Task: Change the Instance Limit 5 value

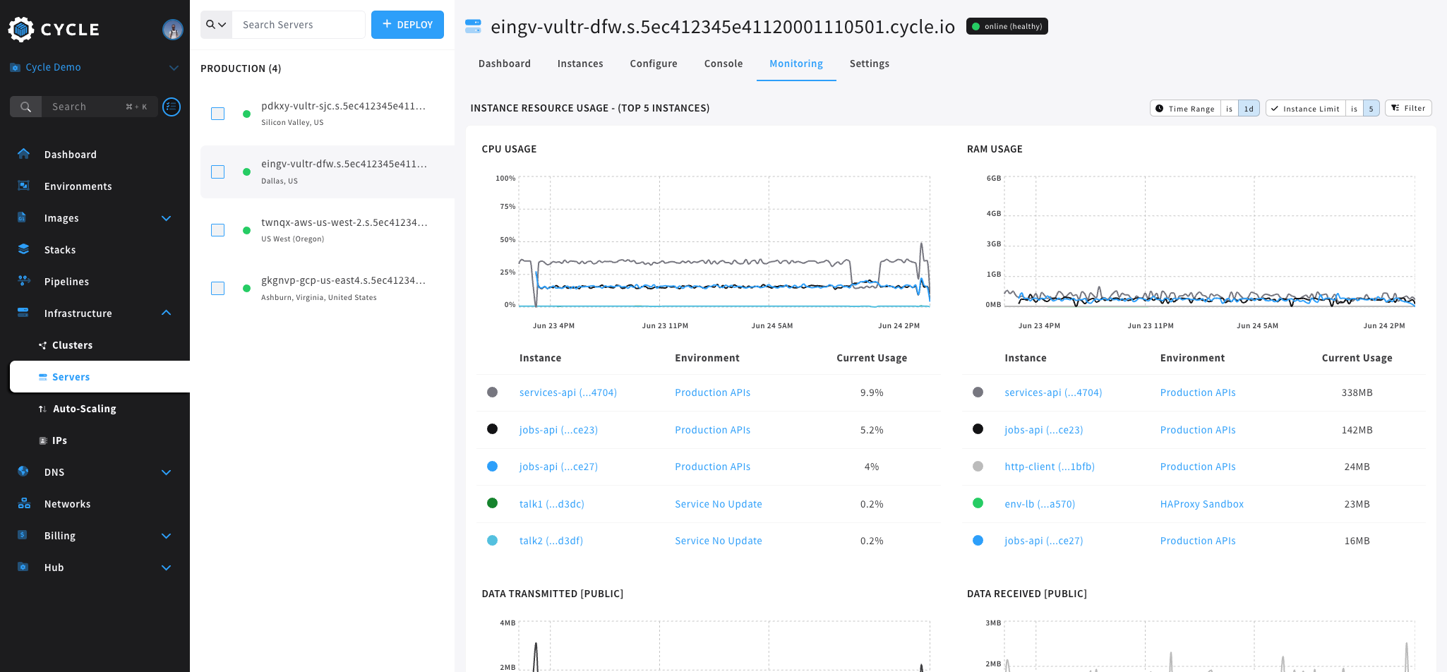Action: 1371,109
